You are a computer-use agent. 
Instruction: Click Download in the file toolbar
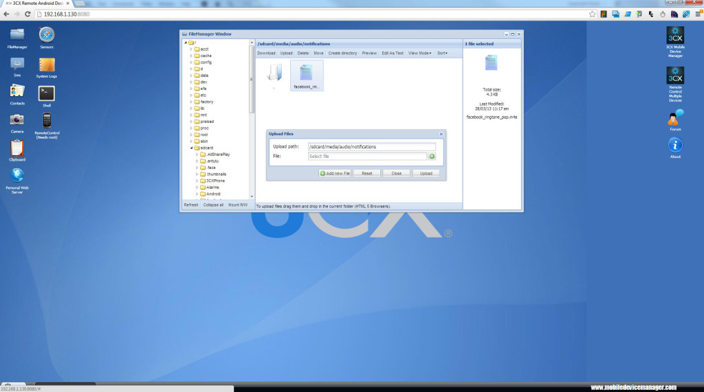point(266,53)
